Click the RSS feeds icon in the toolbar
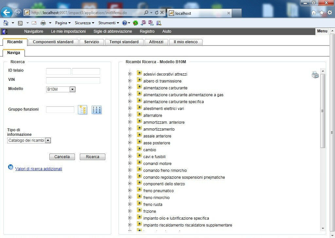Screen dimensions: 335x238 [20, 23]
